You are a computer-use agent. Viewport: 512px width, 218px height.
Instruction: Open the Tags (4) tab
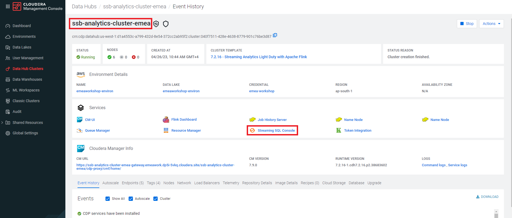154,183
